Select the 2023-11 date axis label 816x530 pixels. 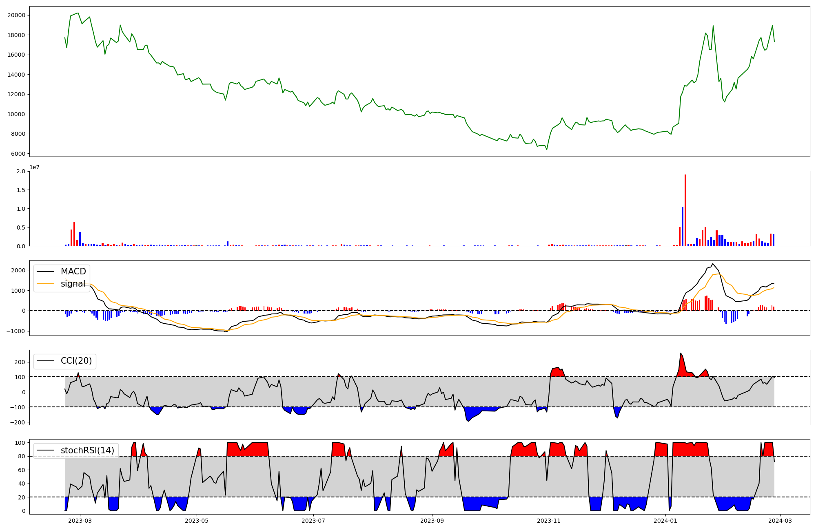tap(549, 520)
